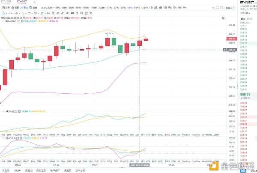The height and width of the screenshot is (173, 257).
Task: Open the 深度图 depth chart tab
Action: point(68,170)
